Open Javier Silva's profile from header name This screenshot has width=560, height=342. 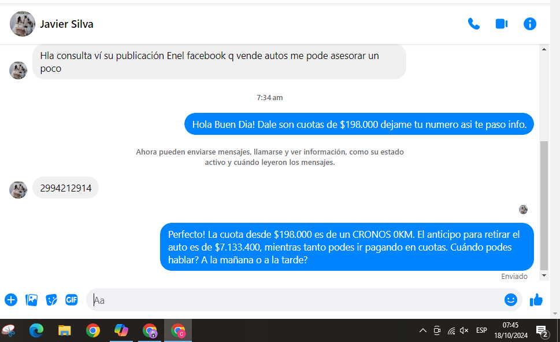point(66,24)
